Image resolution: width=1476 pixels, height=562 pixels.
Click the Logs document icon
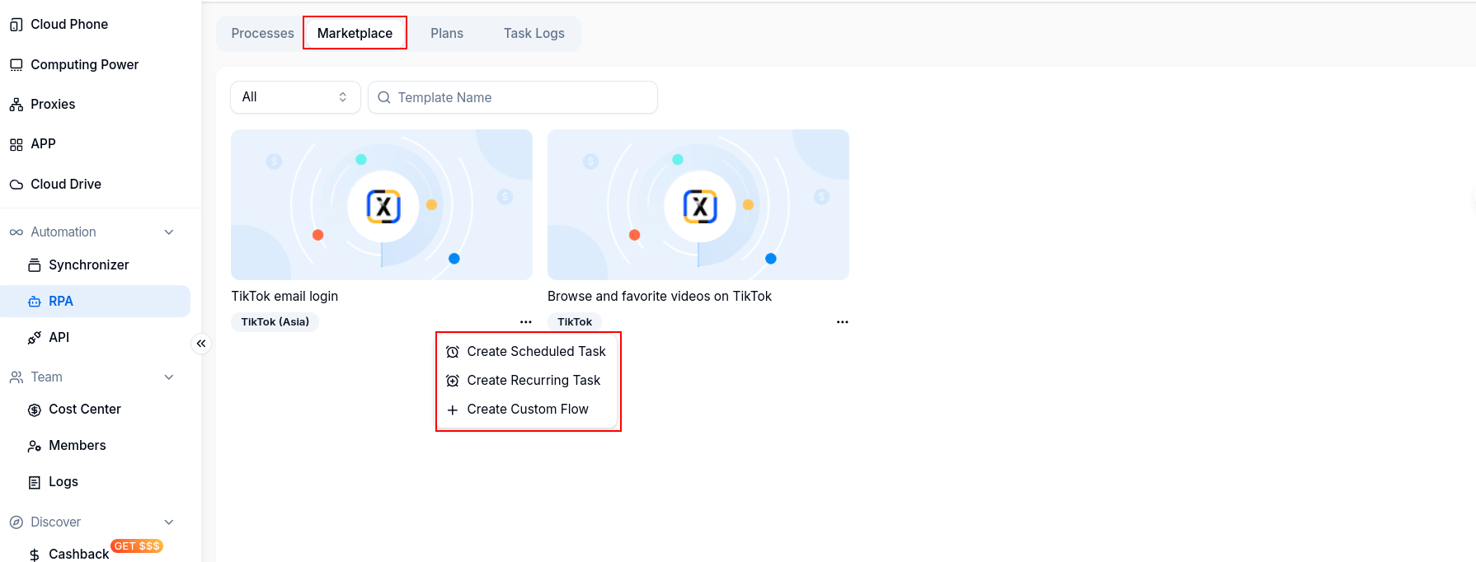(x=34, y=482)
